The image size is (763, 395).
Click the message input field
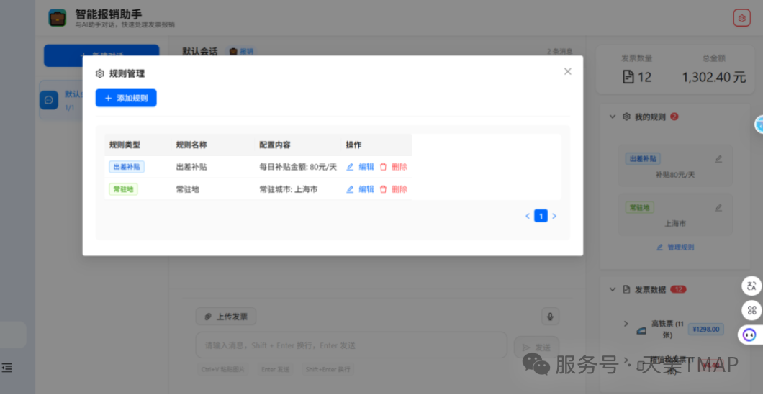pyautogui.click(x=351, y=345)
